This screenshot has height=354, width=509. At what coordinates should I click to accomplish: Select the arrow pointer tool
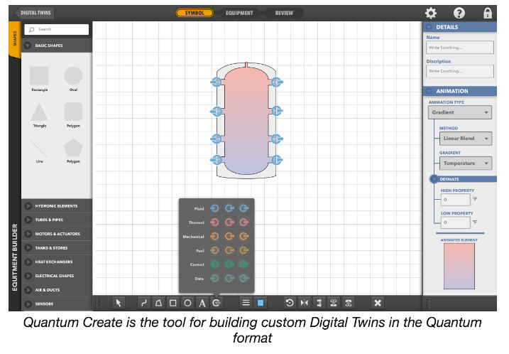119,303
